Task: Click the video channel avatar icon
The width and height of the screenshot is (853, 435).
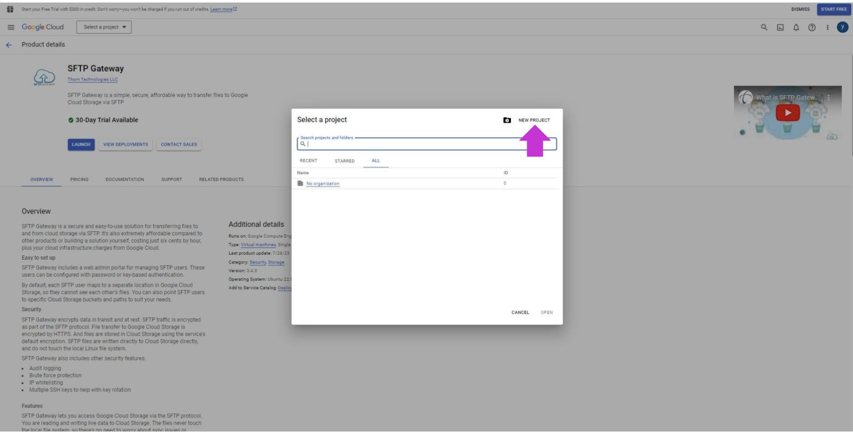Action: point(745,97)
